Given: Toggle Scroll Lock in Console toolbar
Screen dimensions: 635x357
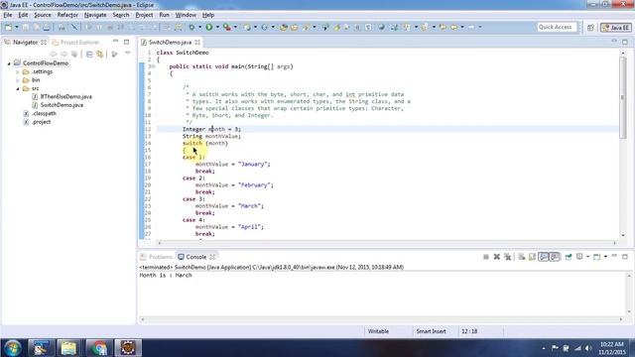Looking at the screenshot, I should [532, 257].
